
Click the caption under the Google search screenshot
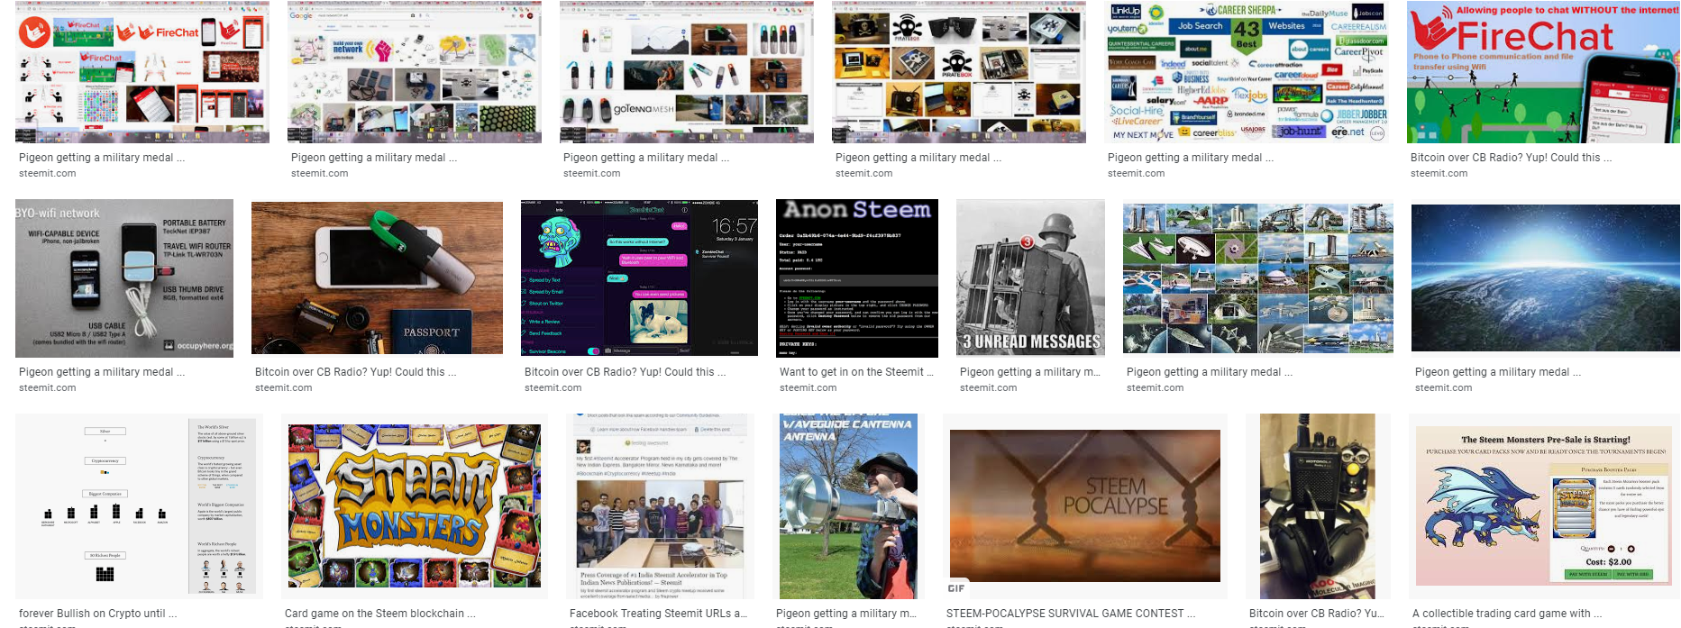click(374, 158)
